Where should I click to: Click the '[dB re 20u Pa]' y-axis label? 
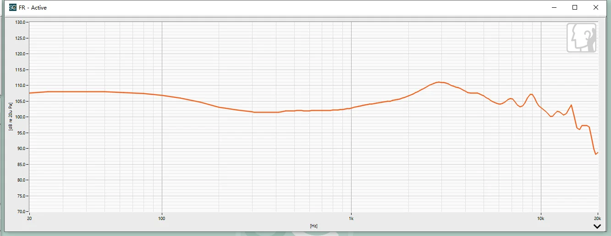(10, 117)
